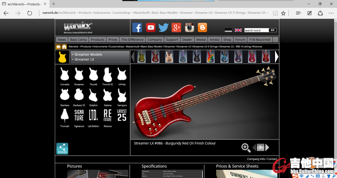Open a new browser tab
The height and width of the screenshot is (178, 337).
[x=53, y=4]
